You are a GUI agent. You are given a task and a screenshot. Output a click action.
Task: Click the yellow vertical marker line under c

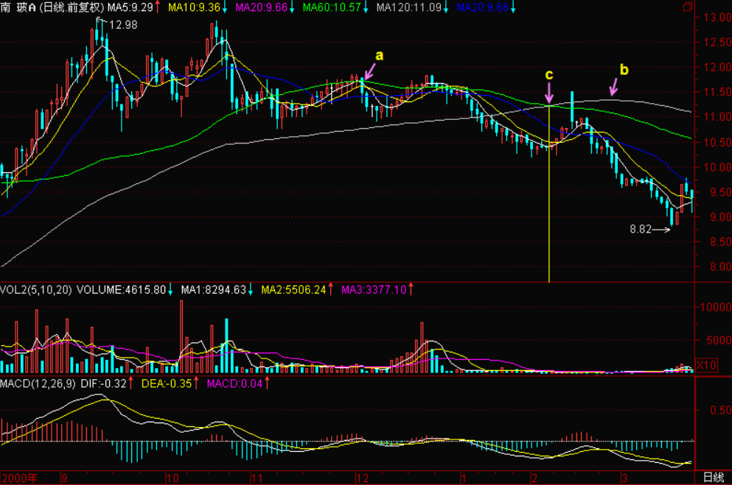coord(550,221)
